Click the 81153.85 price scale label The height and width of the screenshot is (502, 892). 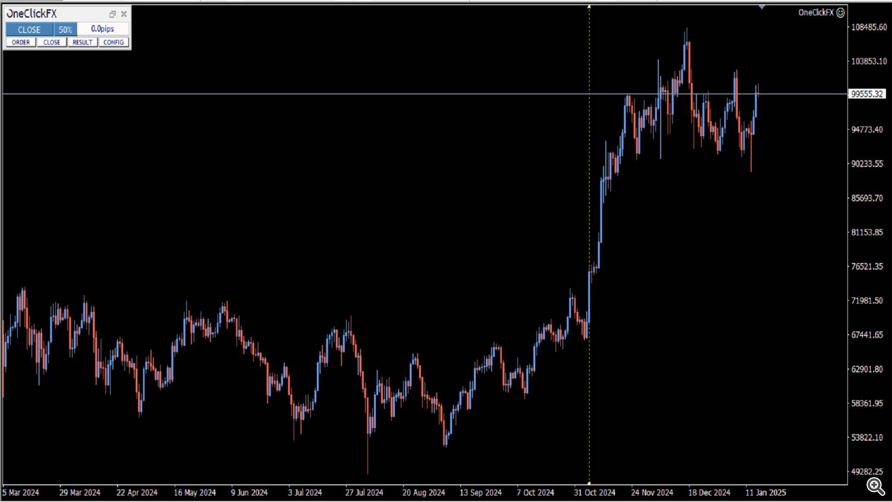pyautogui.click(x=867, y=232)
